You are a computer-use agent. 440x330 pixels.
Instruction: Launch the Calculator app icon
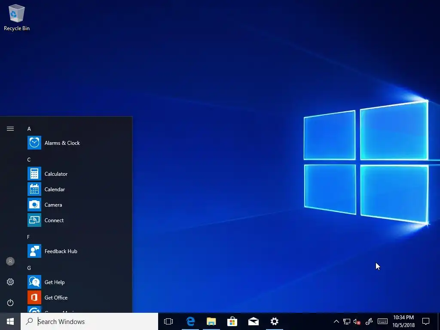click(34, 174)
